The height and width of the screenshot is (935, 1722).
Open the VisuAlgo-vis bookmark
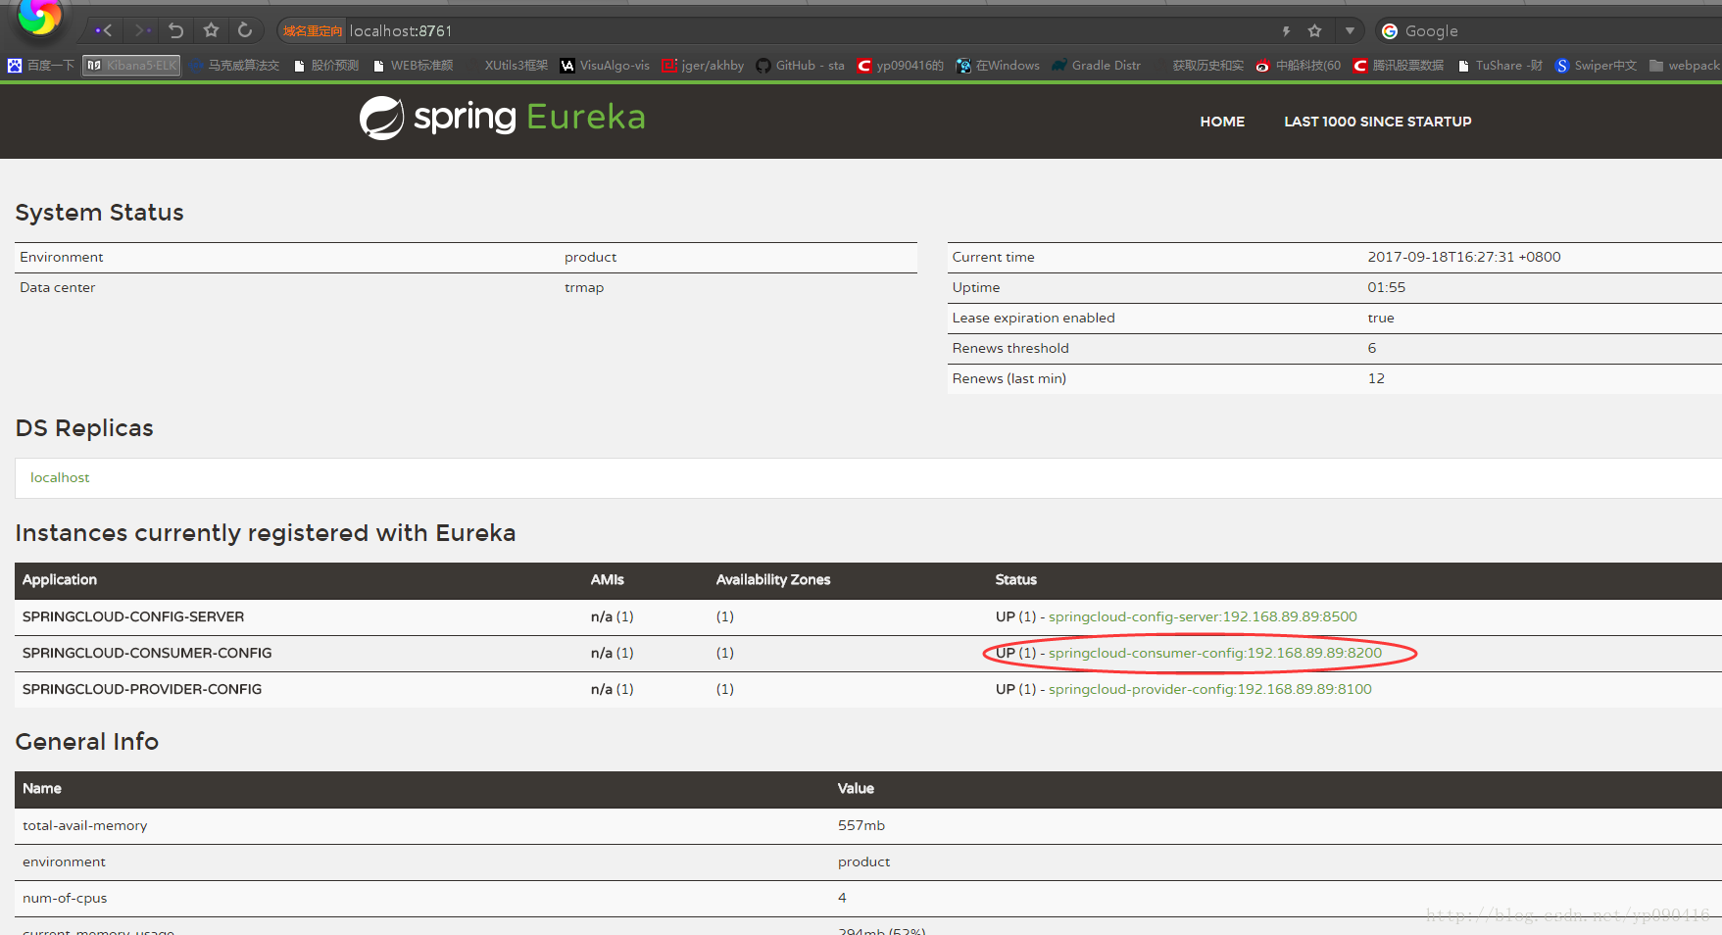point(605,66)
